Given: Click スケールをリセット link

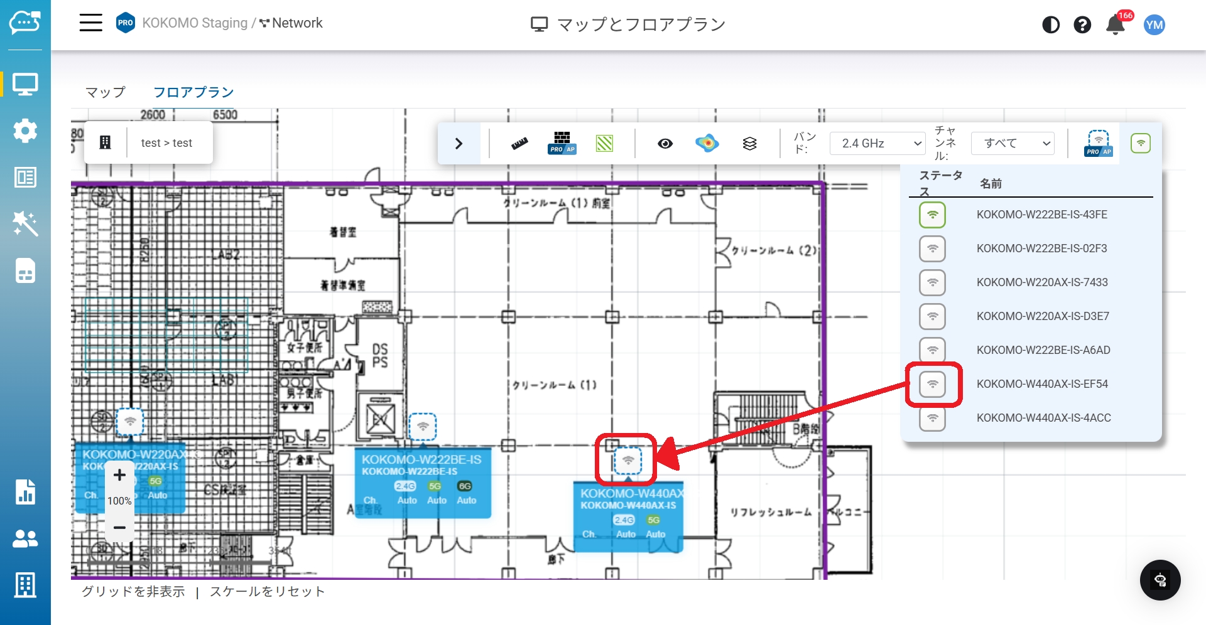Looking at the screenshot, I should pos(268,592).
